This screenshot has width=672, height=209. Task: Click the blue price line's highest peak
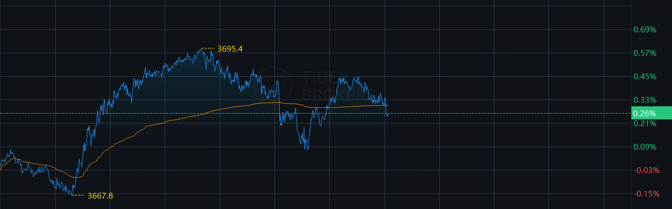coord(202,48)
